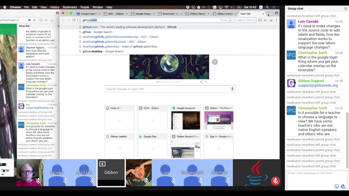This screenshot has width=349, height=196.
Task: Open the View menu
Action: pyautogui.click(x=44, y=7)
